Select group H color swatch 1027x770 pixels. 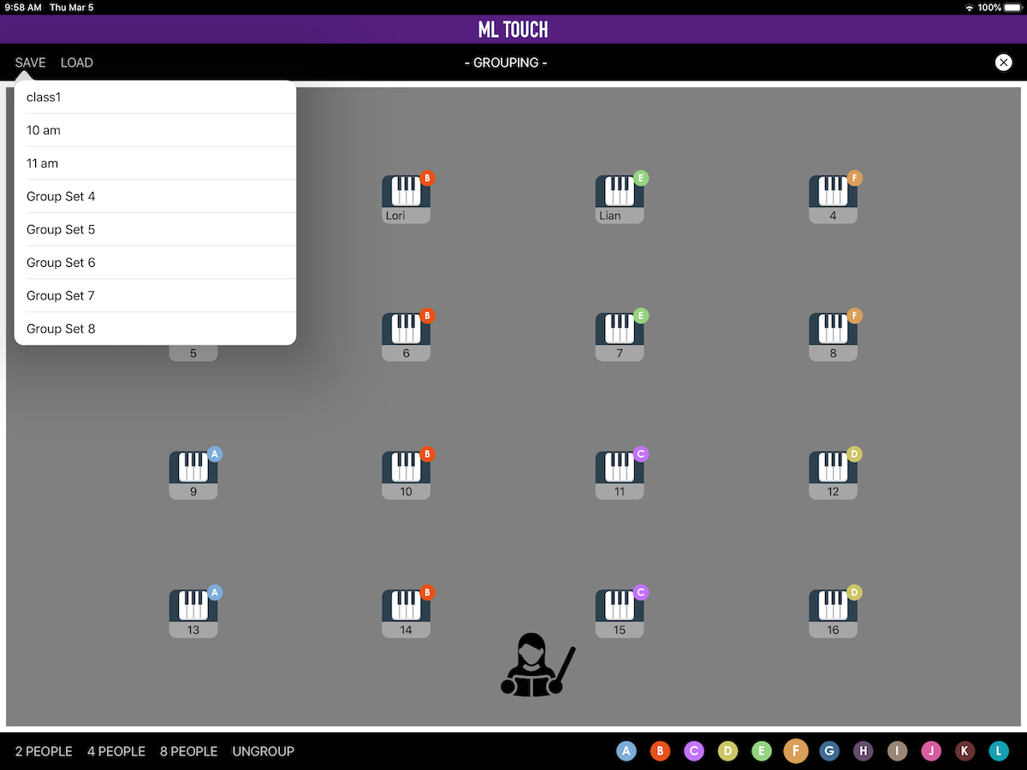(864, 751)
